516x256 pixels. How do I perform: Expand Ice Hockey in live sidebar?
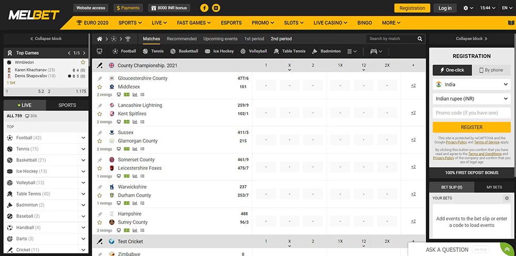[x=83, y=171]
